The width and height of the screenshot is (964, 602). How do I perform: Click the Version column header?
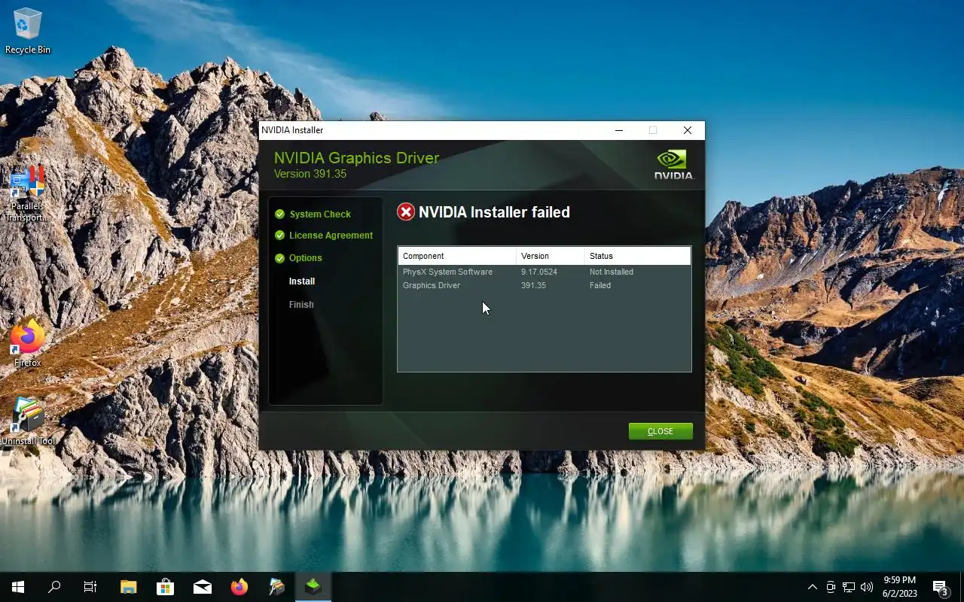tap(551, 256)
